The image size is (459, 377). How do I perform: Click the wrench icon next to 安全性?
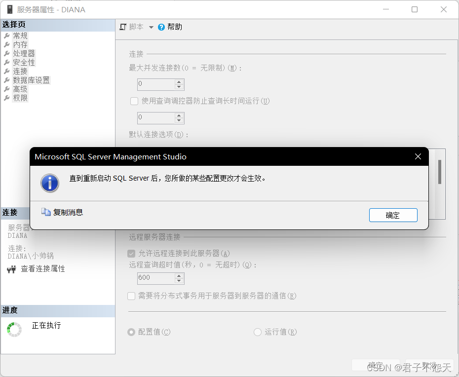tap(7, 62)
